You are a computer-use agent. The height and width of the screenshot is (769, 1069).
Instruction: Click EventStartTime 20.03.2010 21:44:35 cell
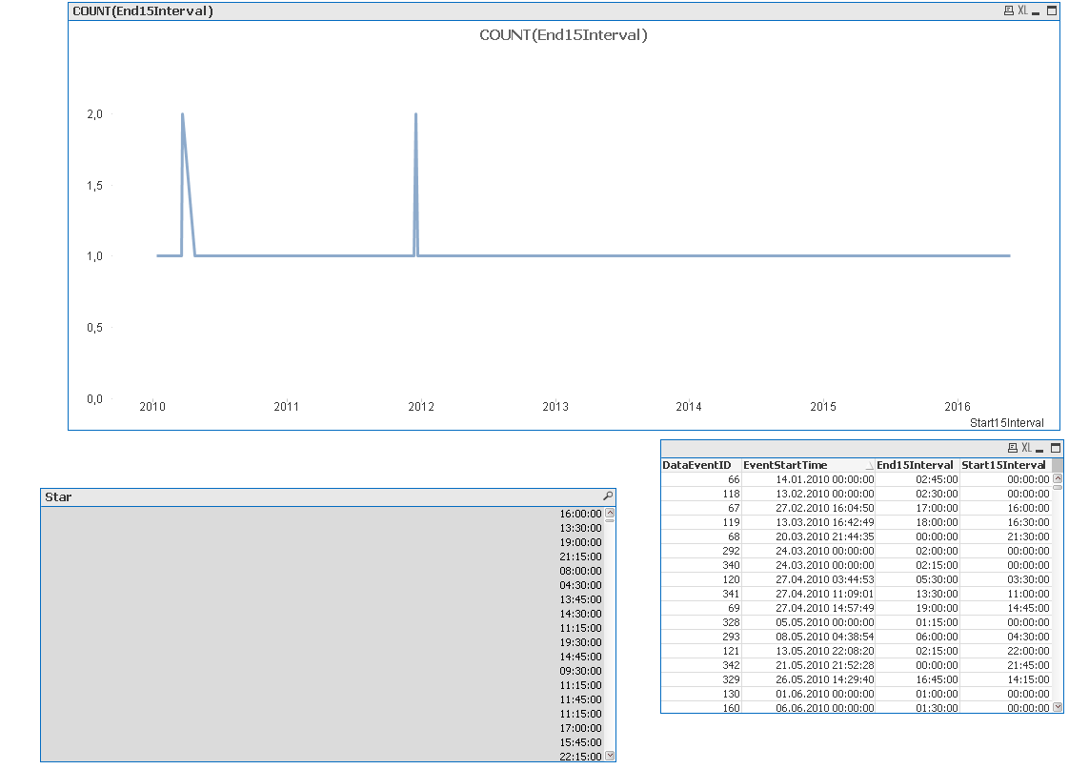pyautogui.click(x=809, y=537)
